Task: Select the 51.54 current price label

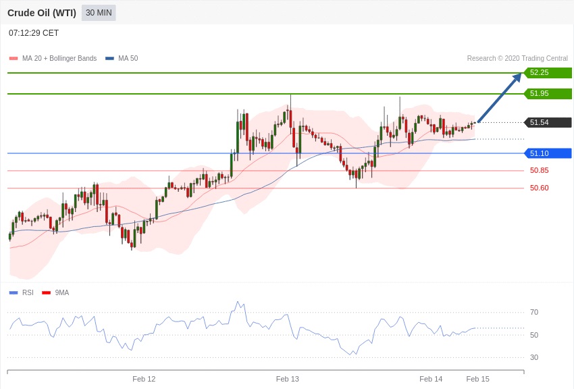Action: tap(548, 122)
